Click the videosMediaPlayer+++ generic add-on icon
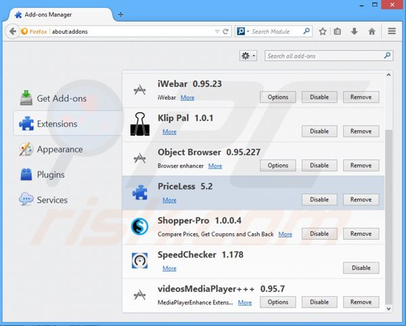The width and height of the screenshot is (406, 326). (140, 295)
